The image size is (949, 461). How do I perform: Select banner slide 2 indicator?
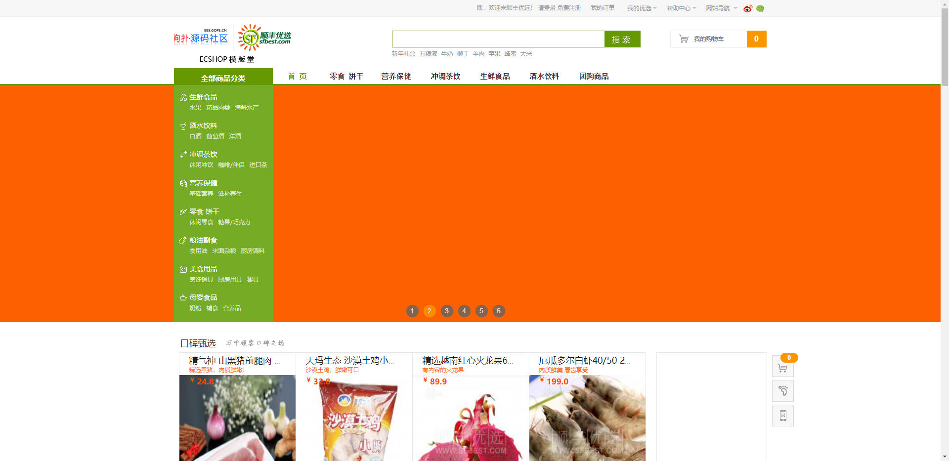(430, 311)
